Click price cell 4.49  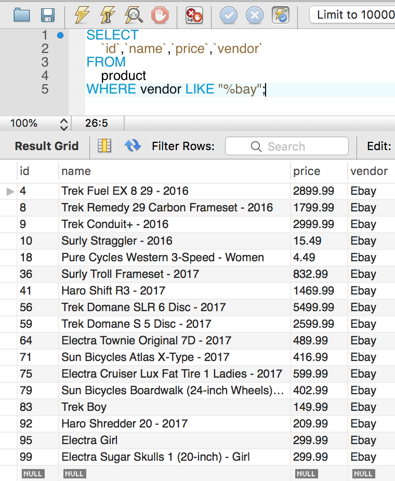(x=319, y=257)
